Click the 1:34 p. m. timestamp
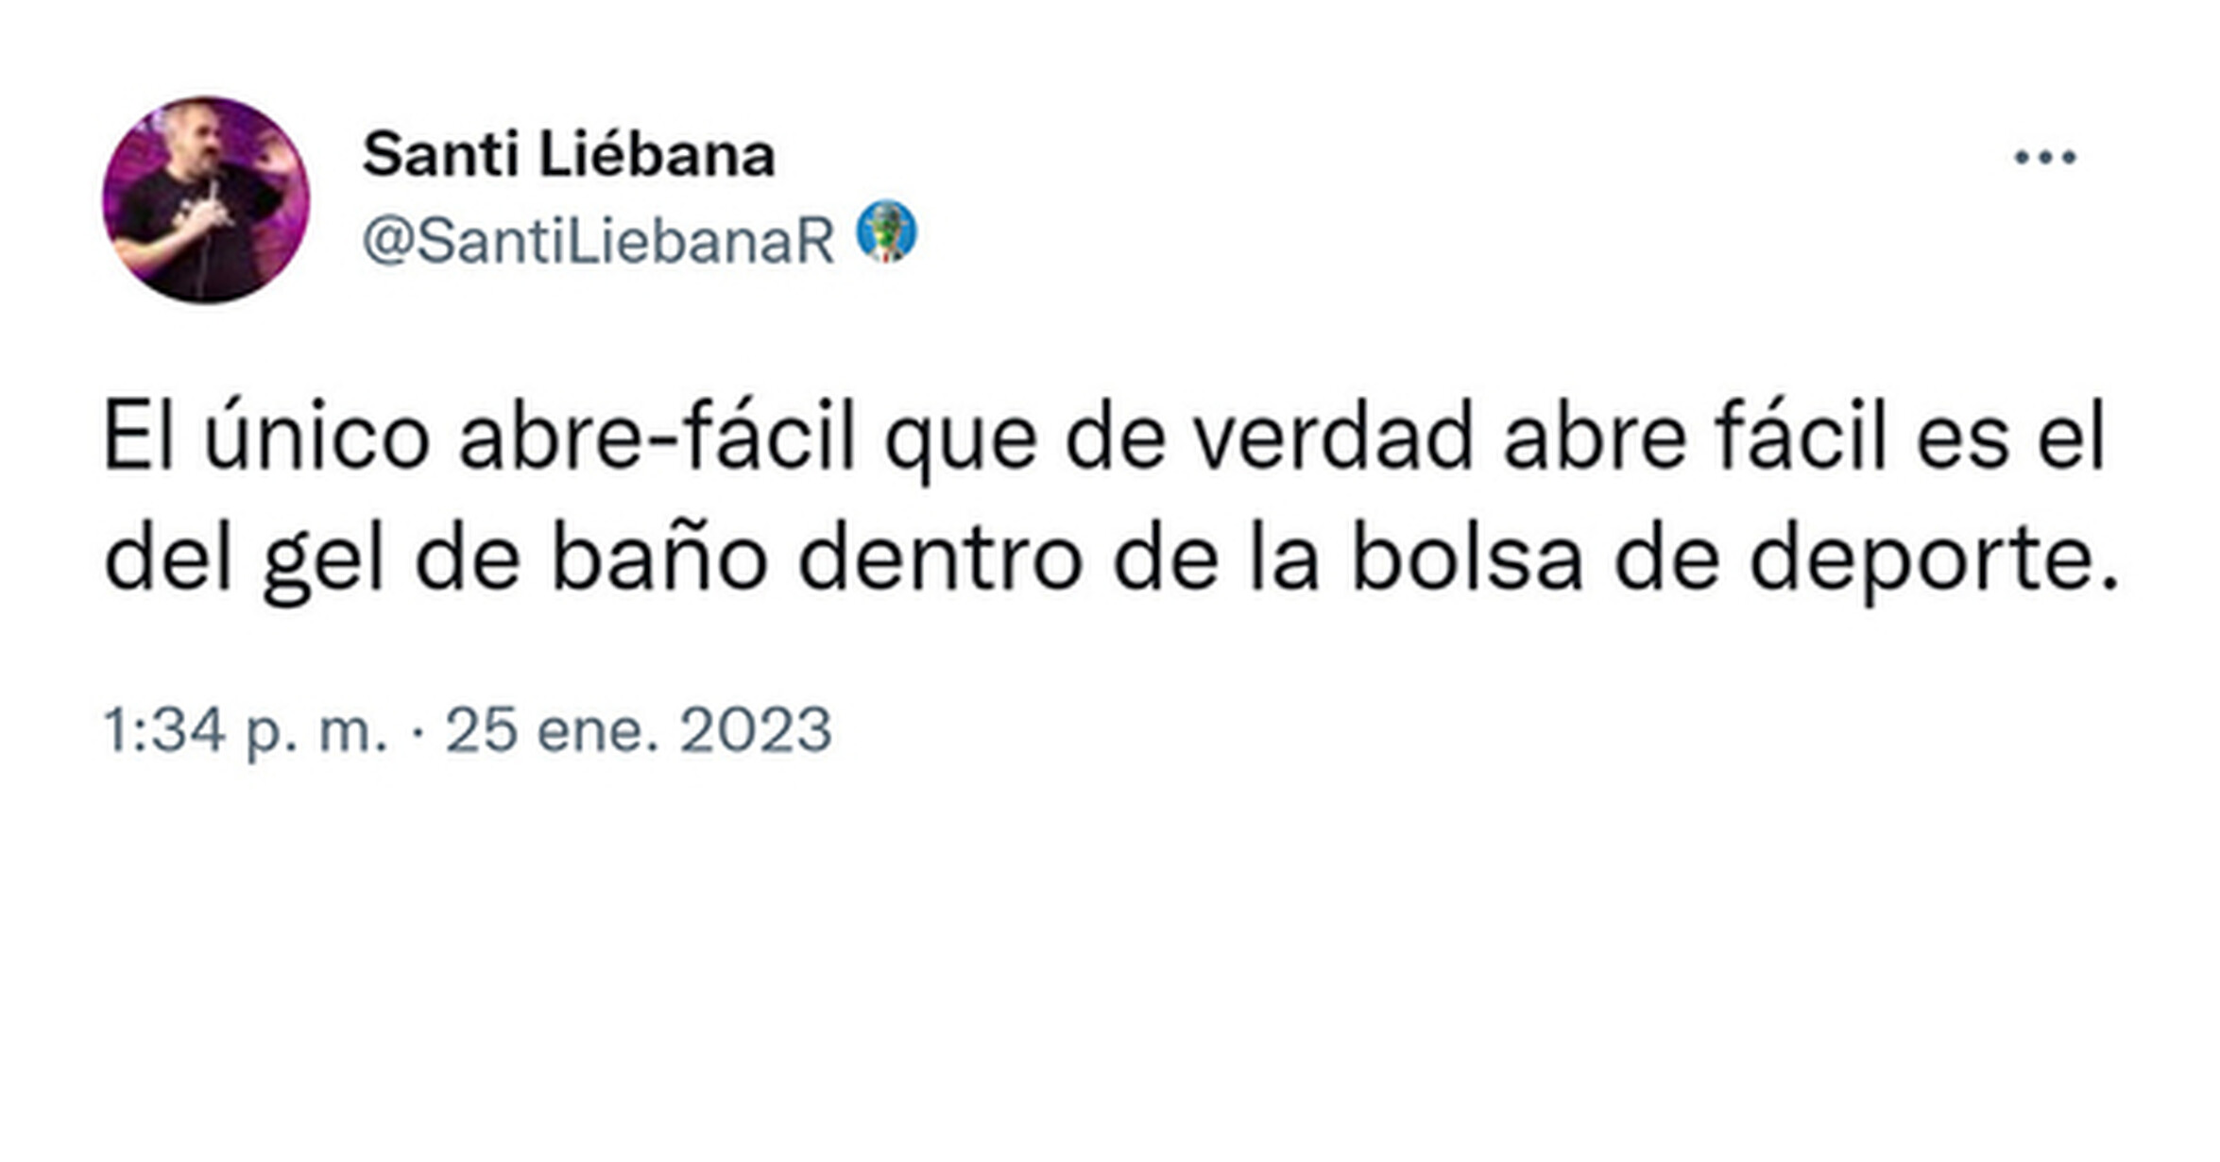Screen dimensions: 2220x1162 (x=246, y=730)
